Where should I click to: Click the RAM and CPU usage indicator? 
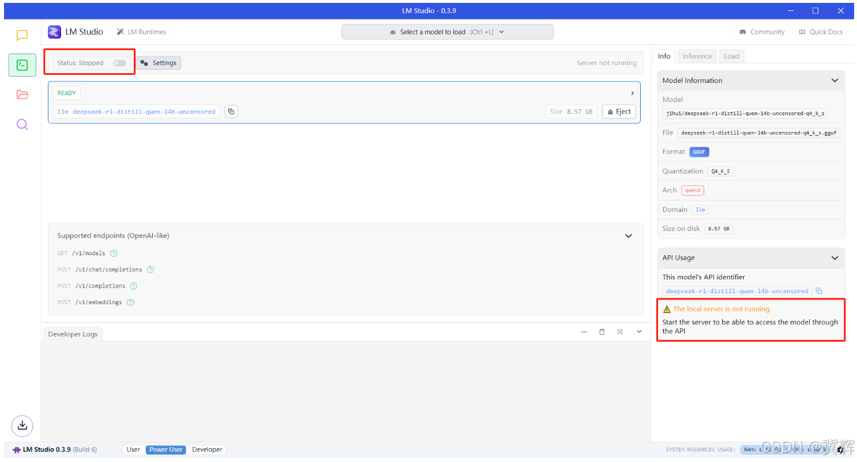[788, 449]
